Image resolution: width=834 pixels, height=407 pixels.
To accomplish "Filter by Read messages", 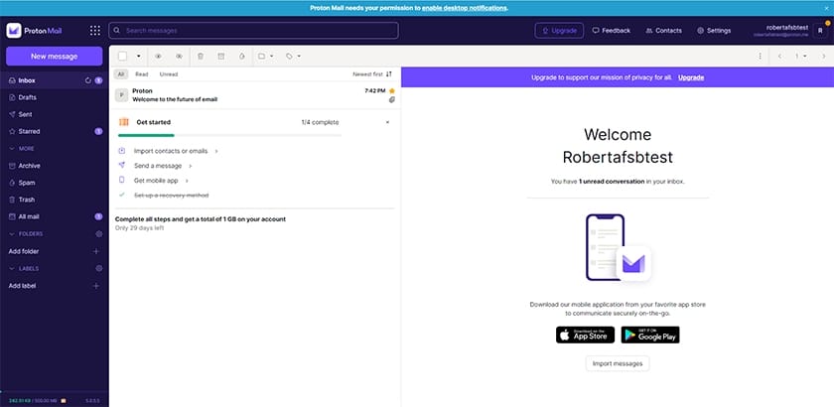I will [x=141, y=73].
